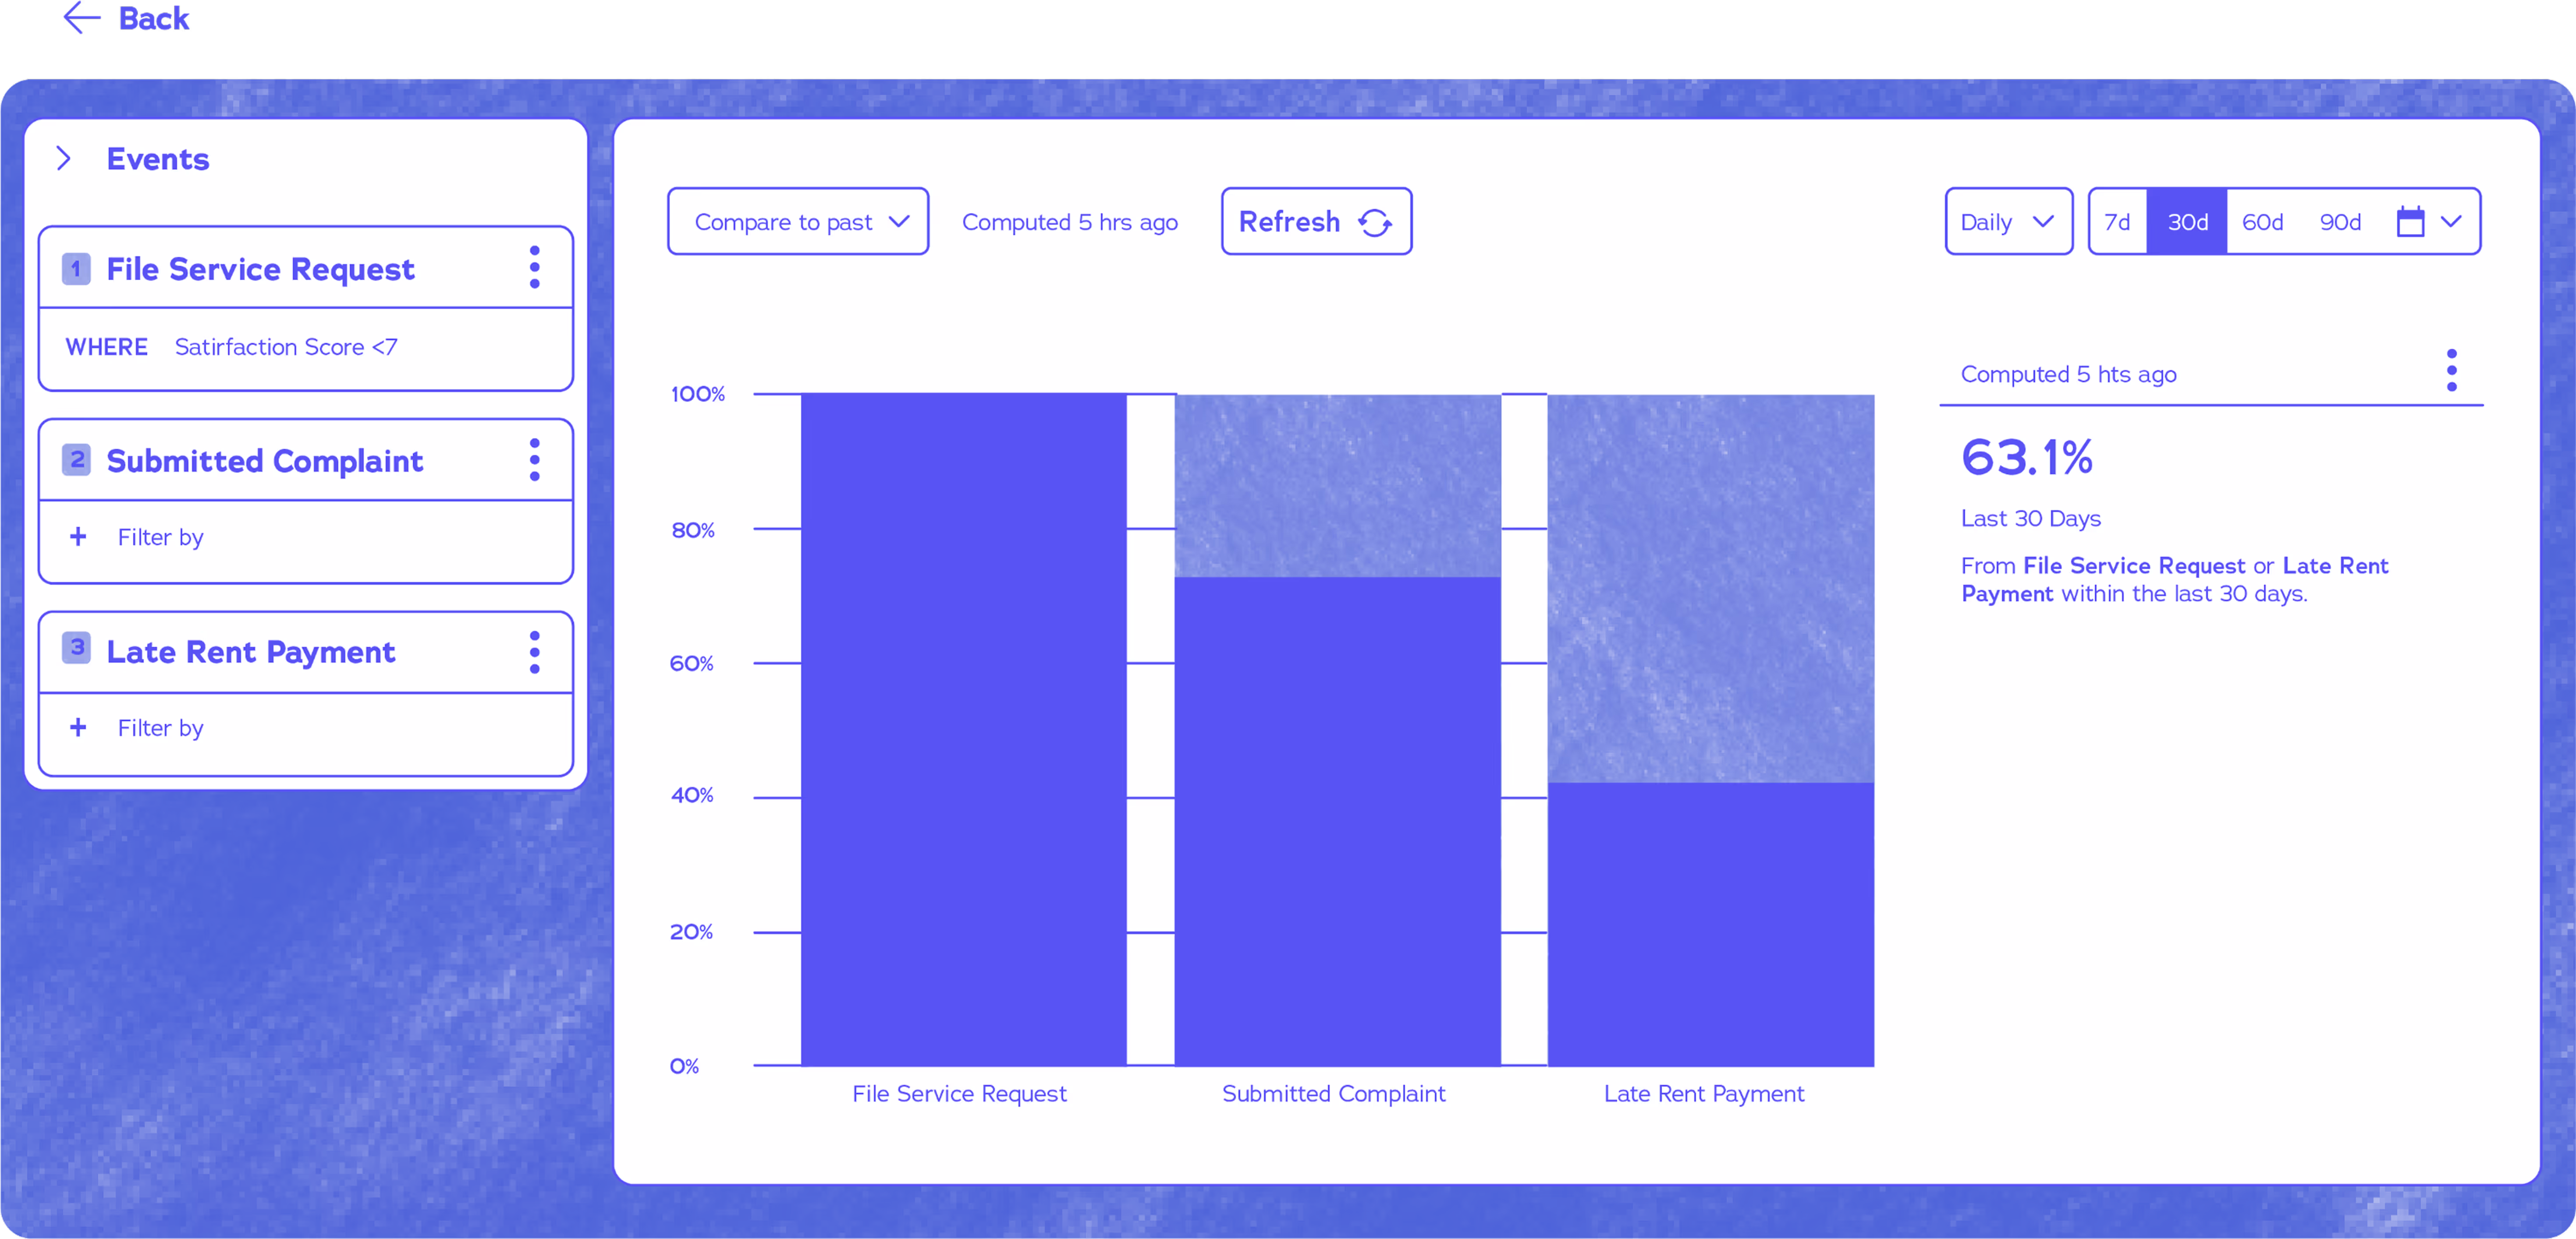Click the refresh circular arrows icon
This screenshot has height=1239, width=2576.
1375,222
